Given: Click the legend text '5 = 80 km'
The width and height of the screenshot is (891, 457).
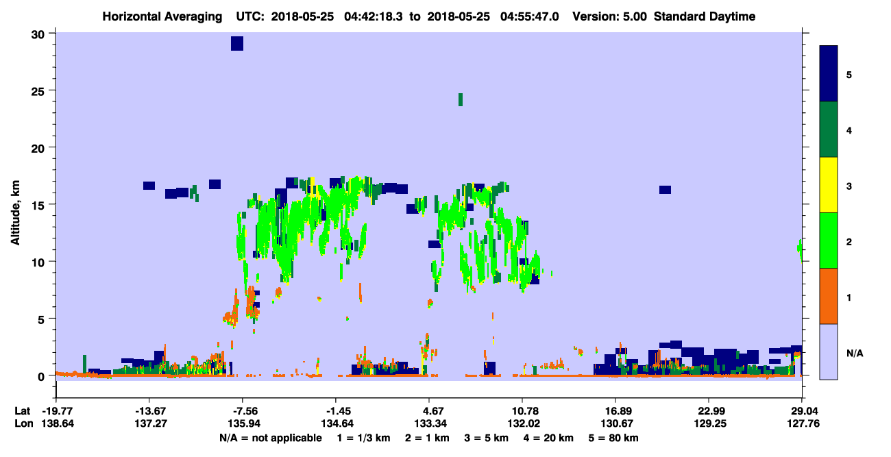Looking at the screenshot, I should pos(614,438).
